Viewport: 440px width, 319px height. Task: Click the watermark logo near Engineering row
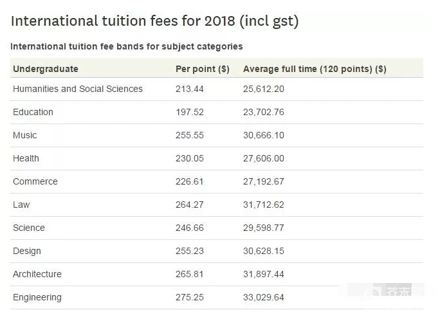(x=394, y=291)
